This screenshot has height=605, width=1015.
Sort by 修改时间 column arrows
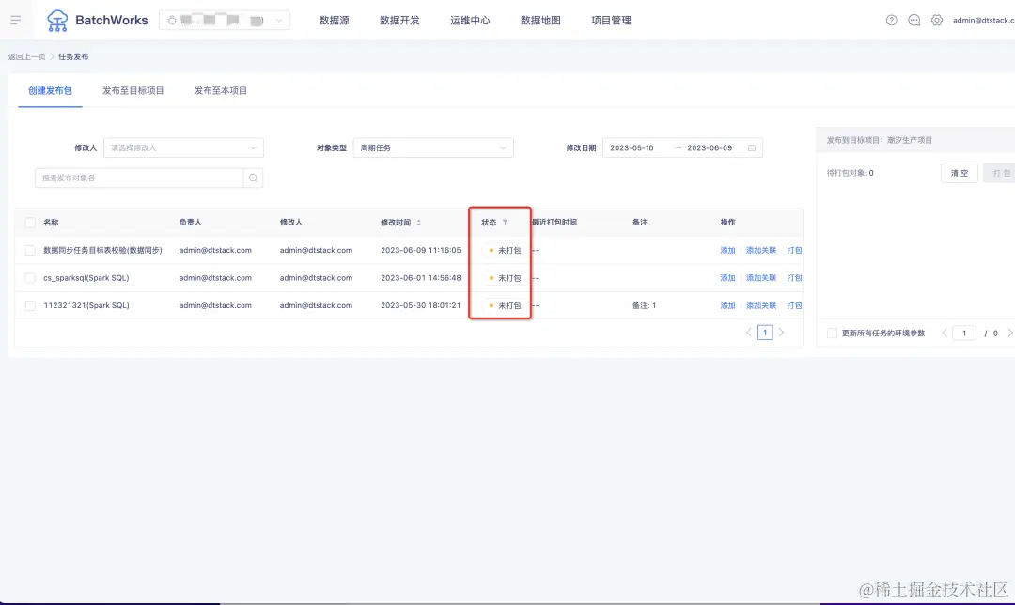(419, 222)
